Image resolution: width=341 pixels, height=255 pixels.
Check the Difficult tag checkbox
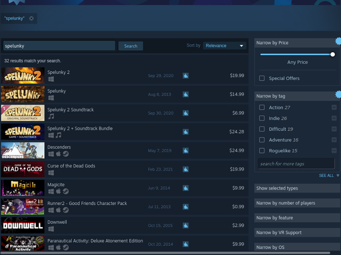point(262,129)
